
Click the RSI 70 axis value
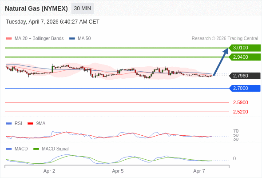point(236,131)
